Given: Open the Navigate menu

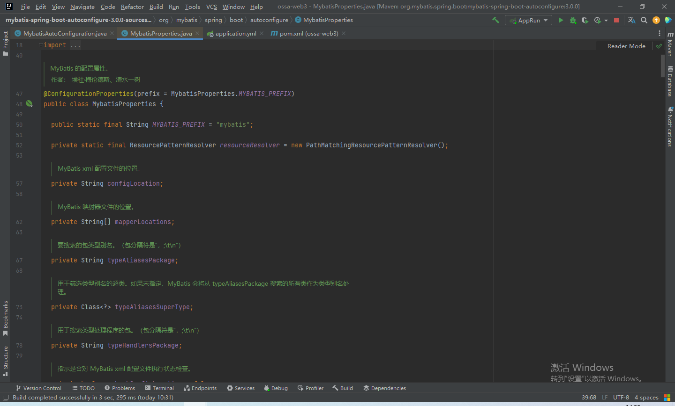Looking at the screenshot, I should point(82,7).
